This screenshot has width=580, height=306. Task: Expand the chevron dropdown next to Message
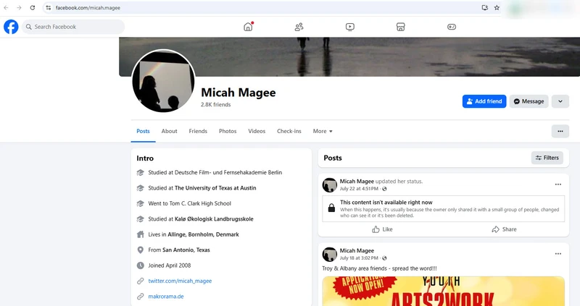pos(560,101)
